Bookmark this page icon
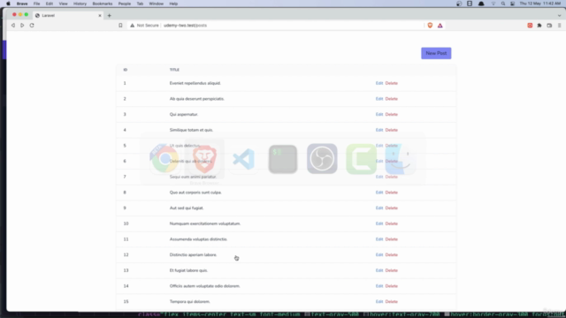566x318 pixels. pos(120,26)
